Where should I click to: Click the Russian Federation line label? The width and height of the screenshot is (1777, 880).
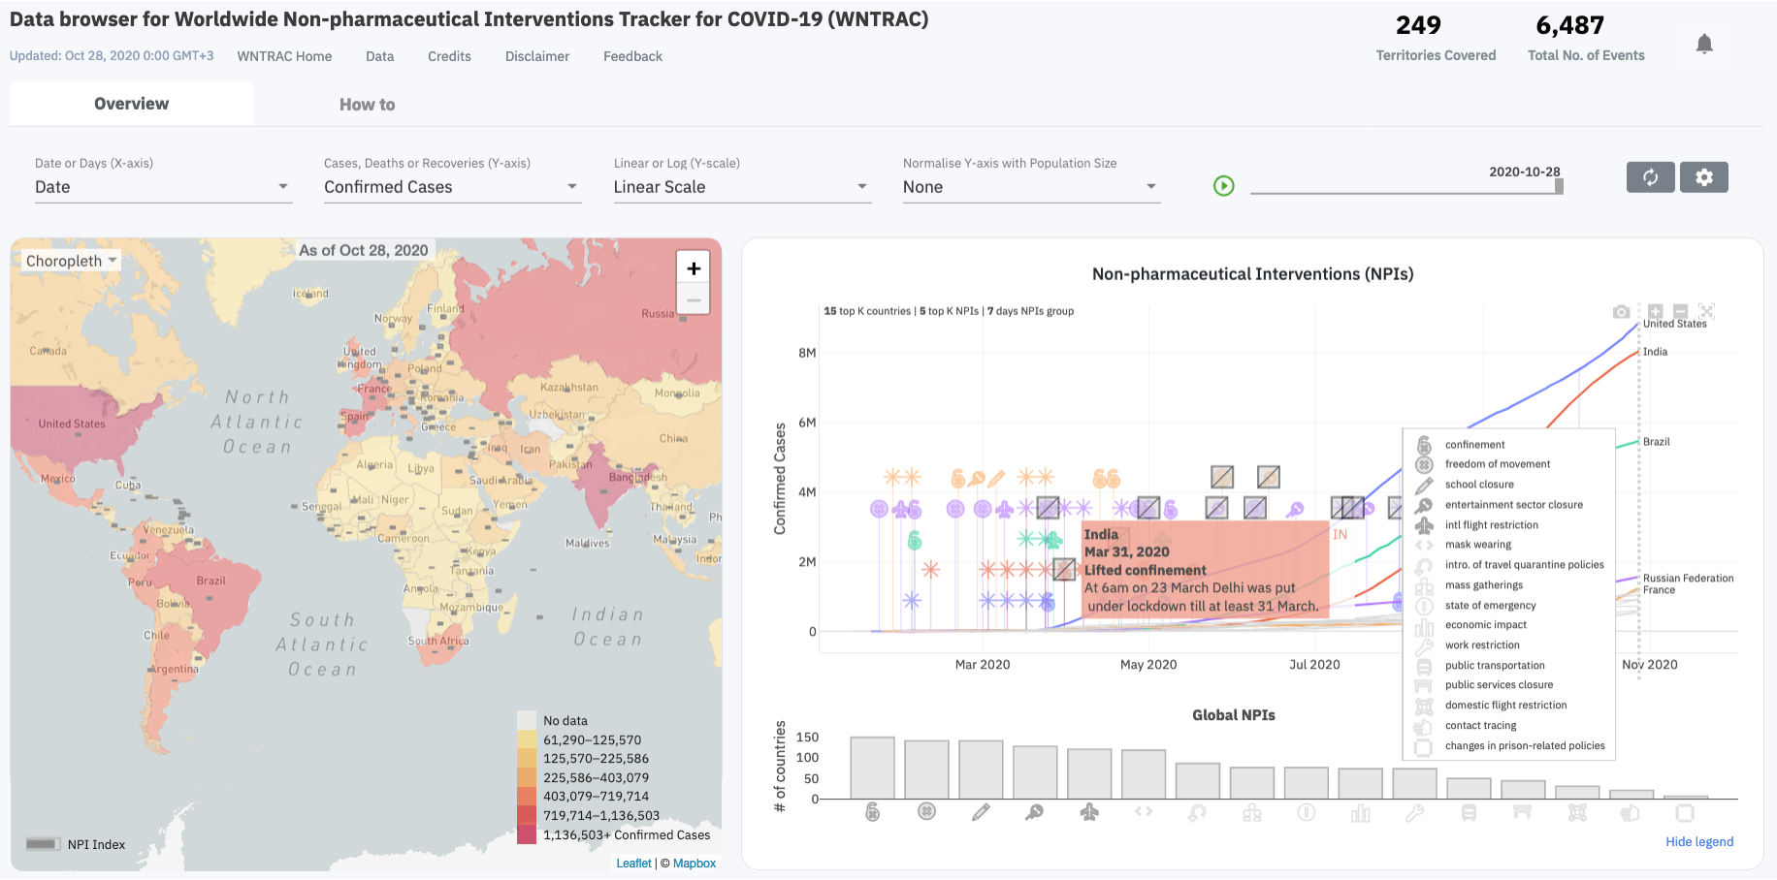(x=1688, y=579)
